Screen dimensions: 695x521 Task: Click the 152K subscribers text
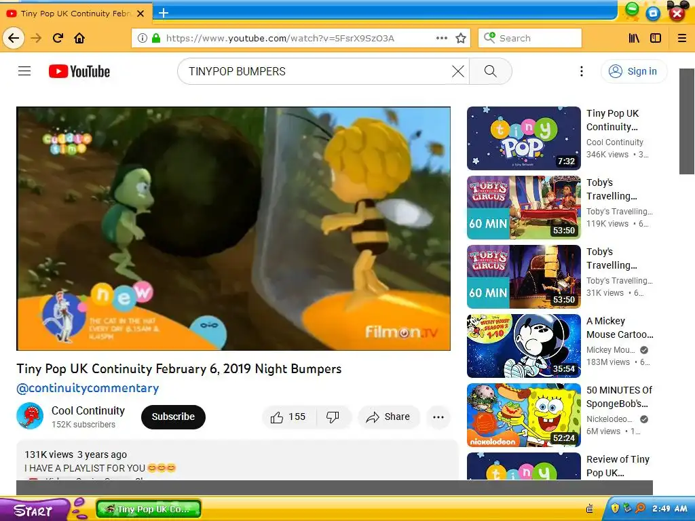[83, 425]
